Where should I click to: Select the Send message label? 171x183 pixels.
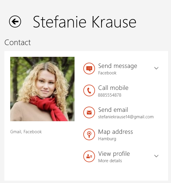118,66
